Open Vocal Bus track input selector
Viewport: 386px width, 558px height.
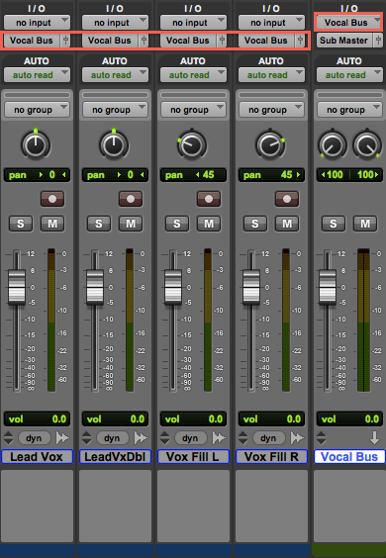(x=349, y=23)
